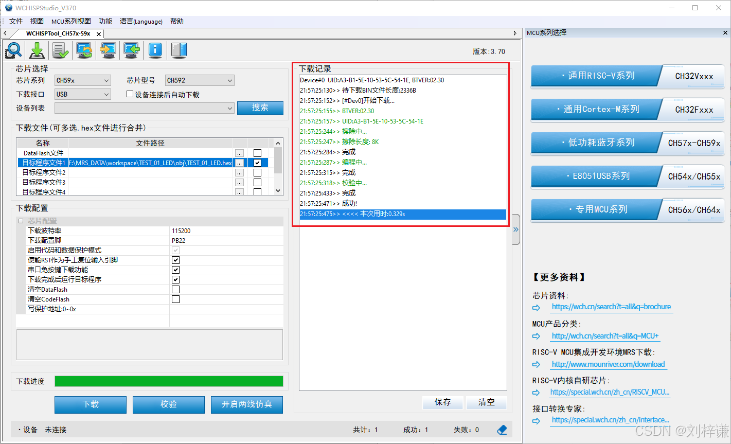The height and width of the screenshot is (444, 731).
Task: Uncheck 使能RST作为手工复位输入引脚 option
Action: coord(175,260)
